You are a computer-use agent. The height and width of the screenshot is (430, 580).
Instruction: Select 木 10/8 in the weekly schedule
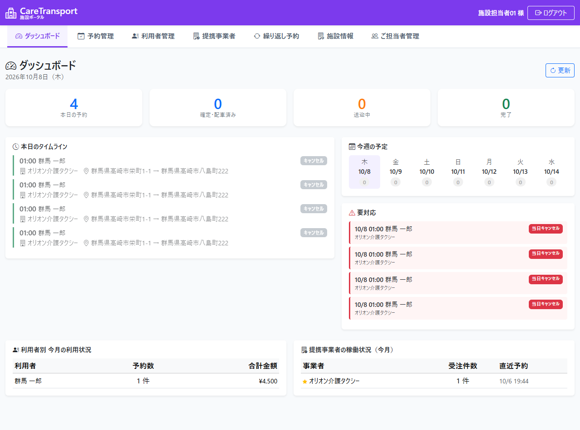(x=364, y=172)
